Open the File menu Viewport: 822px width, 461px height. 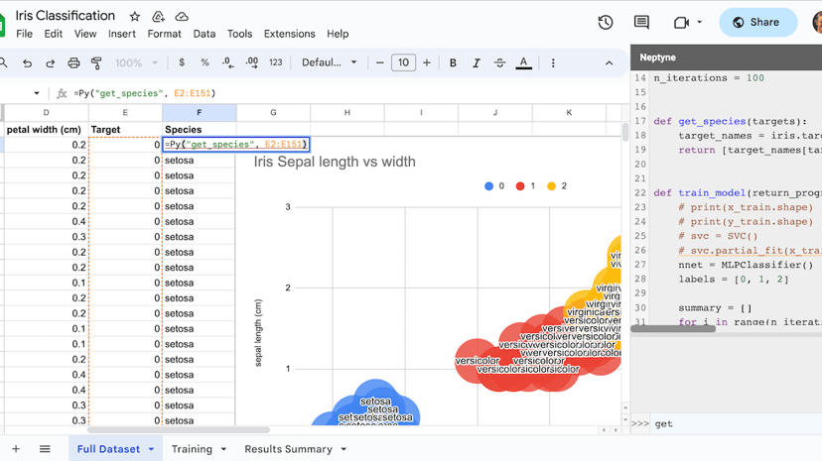pyautogui.click(x=24, y=34)
